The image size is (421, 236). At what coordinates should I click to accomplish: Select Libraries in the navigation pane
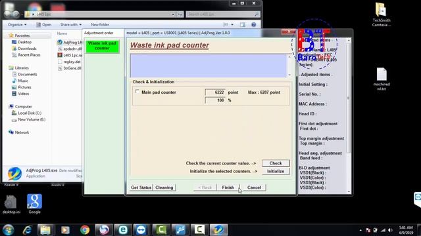pyautogui.click(x=22, y=68)
